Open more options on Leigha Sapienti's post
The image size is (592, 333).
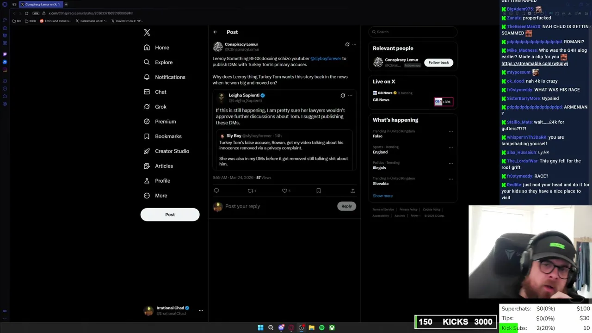coord(350,95)
